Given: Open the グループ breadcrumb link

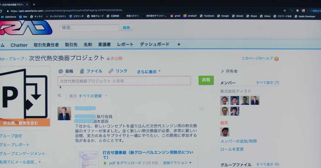Looking at the screenshot, I should 17,59.
